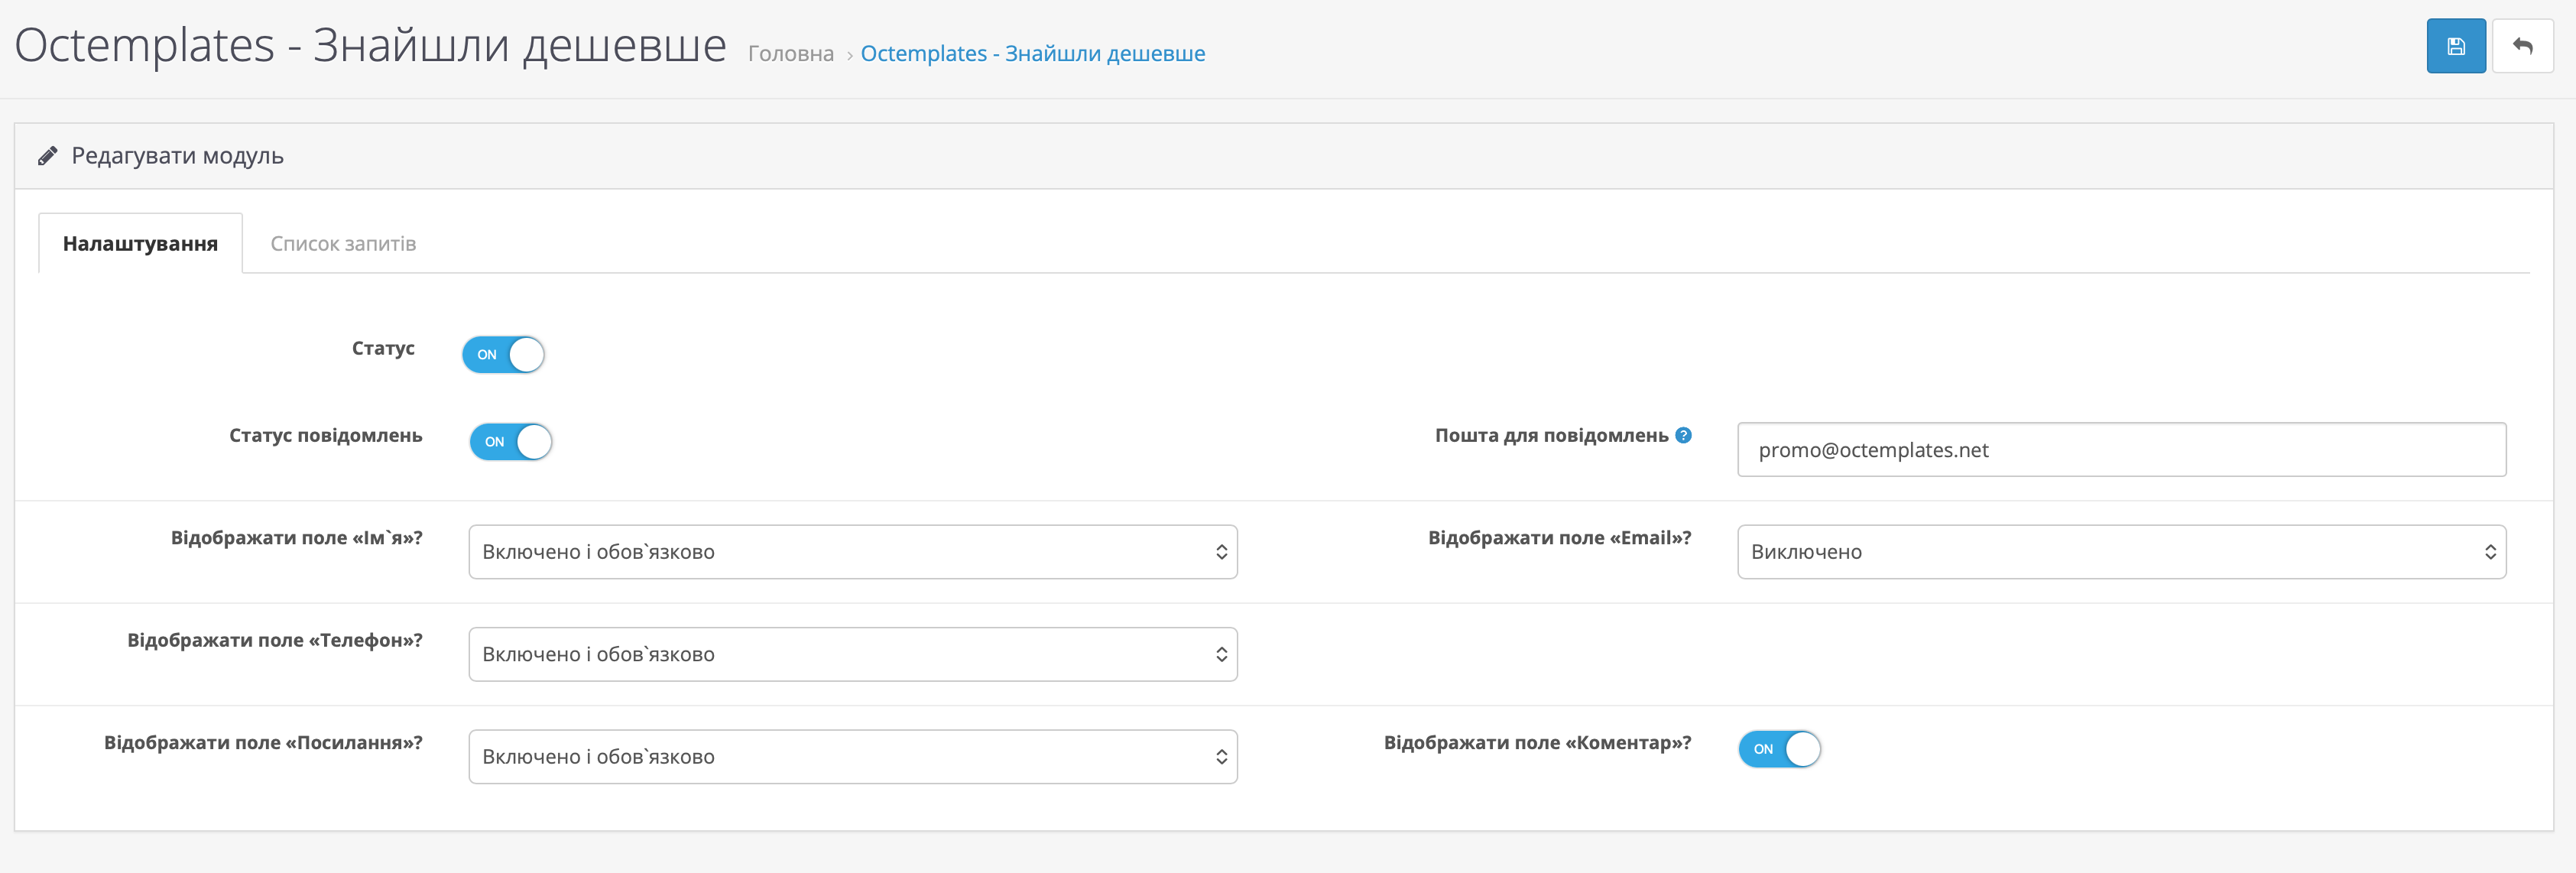
Task: Click the notification email input field
Action: coord(2120,450)
